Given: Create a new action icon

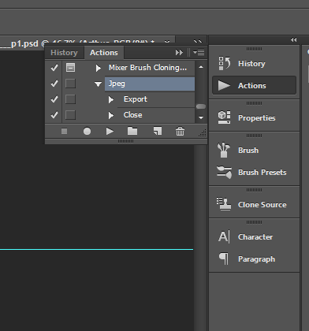Looking at the screenshot, I should point(158,131).
